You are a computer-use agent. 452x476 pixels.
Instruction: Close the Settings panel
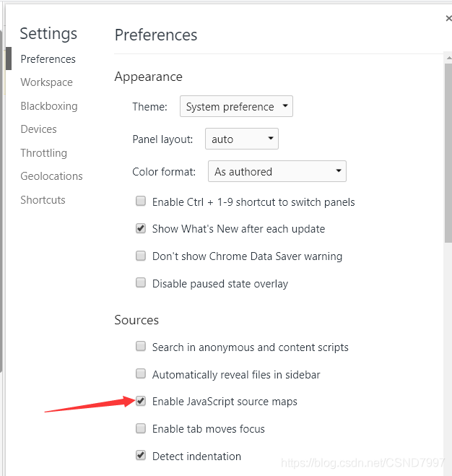click(x=448, y=20)
